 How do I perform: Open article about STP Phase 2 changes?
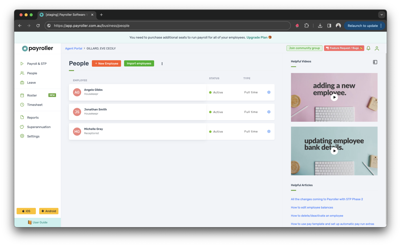tap(327, 199)
